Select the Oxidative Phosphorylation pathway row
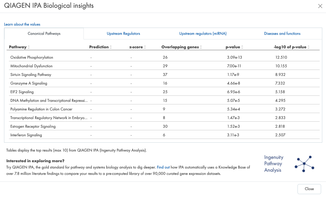The width and height of the screenshot is (326, 197). pyautogui.click(x=164, y=57)
